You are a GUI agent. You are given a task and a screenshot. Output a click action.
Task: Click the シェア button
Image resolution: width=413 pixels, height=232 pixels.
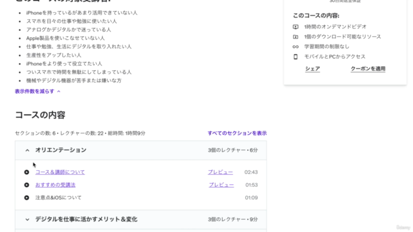[312, 69]
